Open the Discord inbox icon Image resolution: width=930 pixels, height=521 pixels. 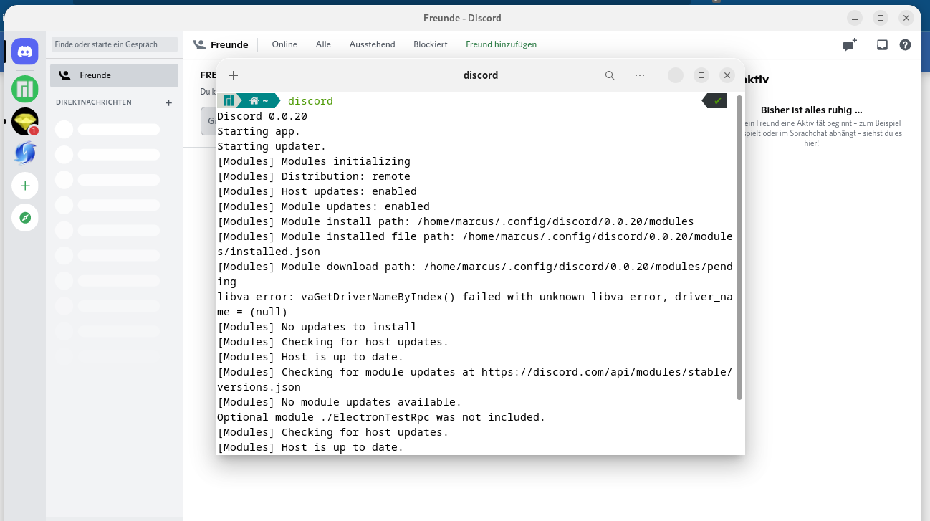point(883,44)
